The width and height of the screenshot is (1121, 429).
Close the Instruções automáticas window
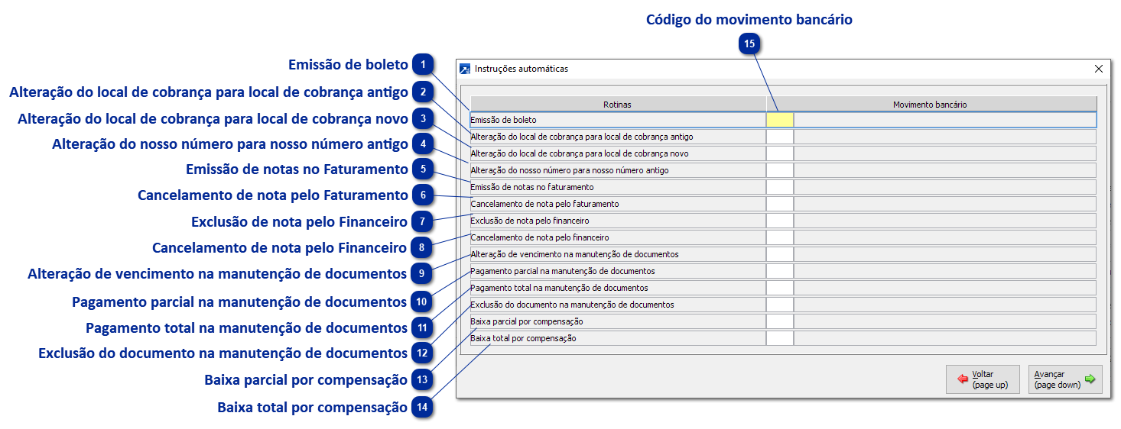click(1099, 69)
